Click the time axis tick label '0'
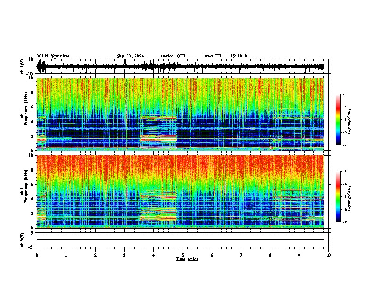This screenshot has width=370, height=286. (x=37, y=255)
